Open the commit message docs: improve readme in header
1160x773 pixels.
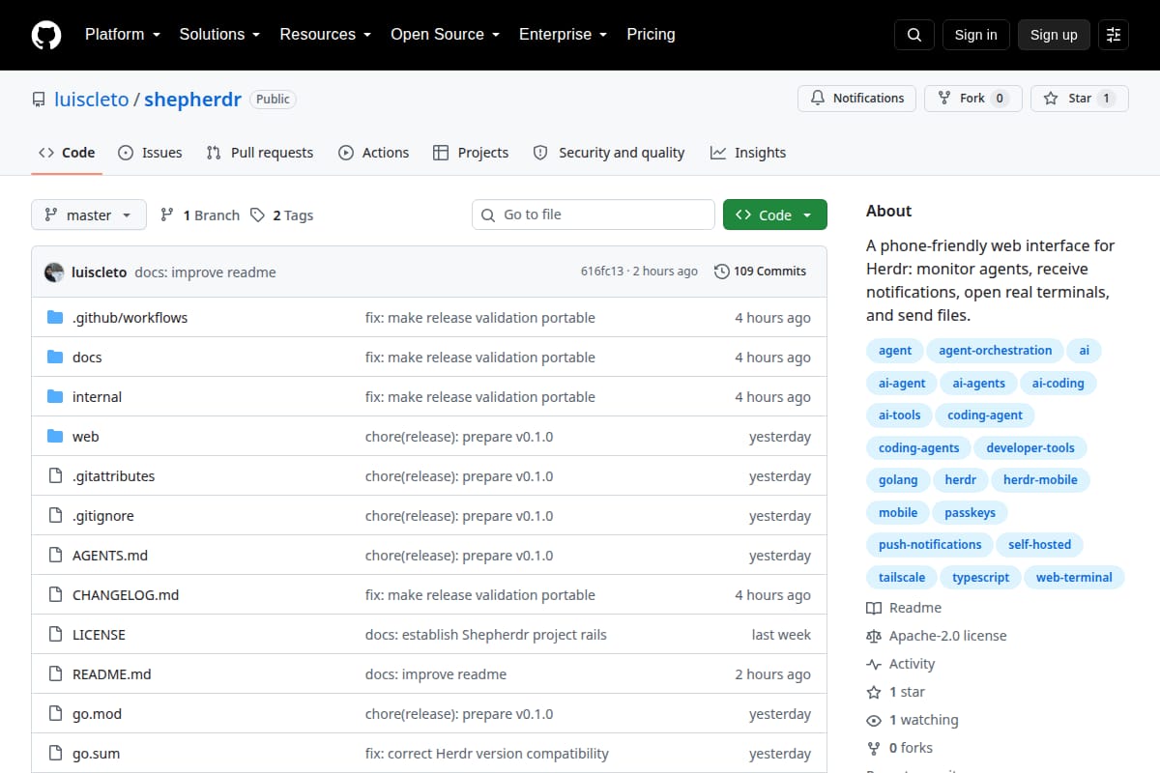pyautogui.click(x=205, y=272)
